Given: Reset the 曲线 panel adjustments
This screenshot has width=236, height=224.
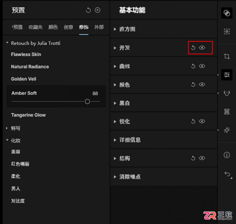Looking at the screenshot, I should [x=193, y=66].
